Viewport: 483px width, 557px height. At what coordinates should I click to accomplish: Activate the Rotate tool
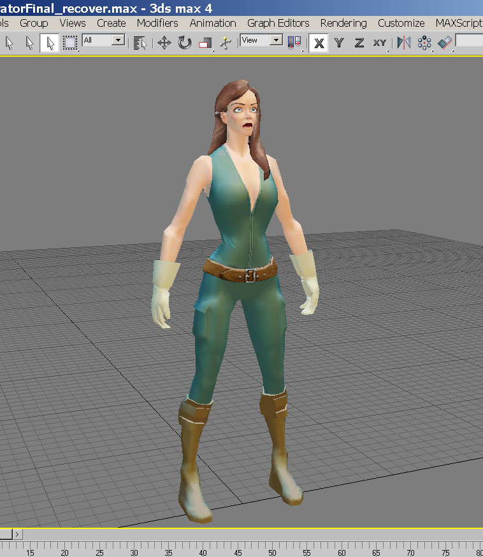click(185, 43)
